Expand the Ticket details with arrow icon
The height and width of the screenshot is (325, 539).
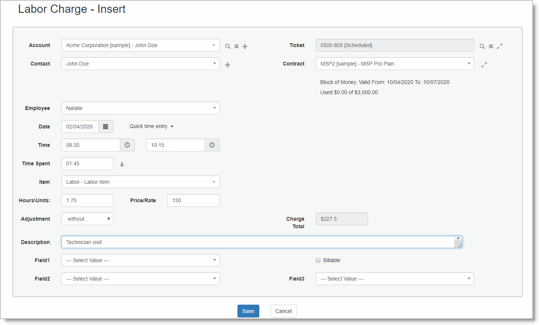(499, 46)
